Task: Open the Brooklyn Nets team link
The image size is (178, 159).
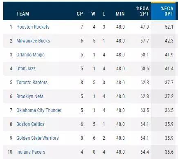Action: [30, 96]
